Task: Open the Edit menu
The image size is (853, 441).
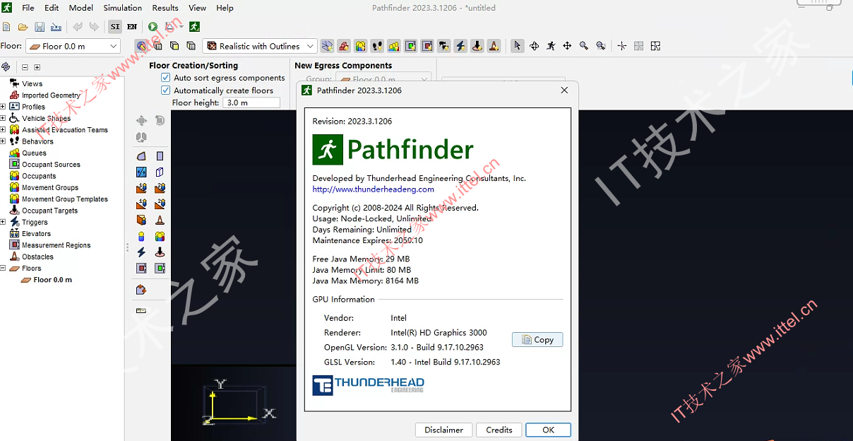Action: pyautogui.click(x=52, y=8)
